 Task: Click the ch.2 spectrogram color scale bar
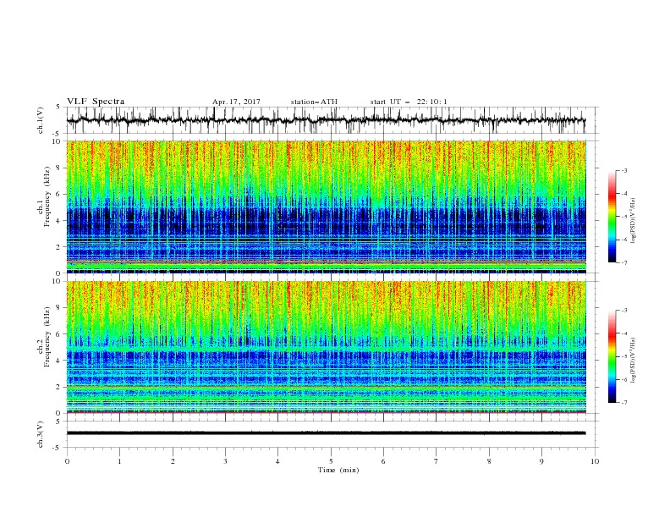click(612, 356)
